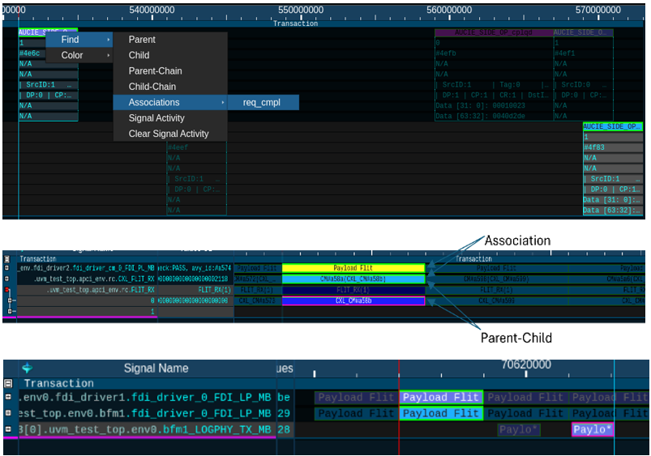This screenshot has height=456, width=651.
Task: Click the env0.bfm1.fdi_driver_0_FDI_LP_MB signal name
Action: coord(145,414)
